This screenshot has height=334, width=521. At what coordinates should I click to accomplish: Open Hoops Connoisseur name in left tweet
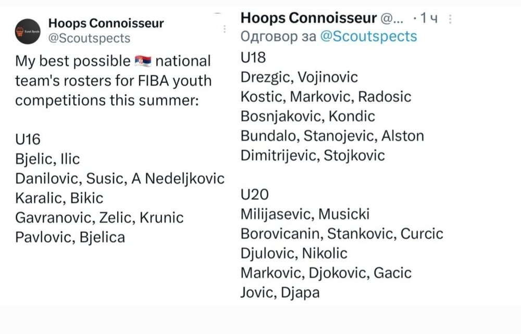point(106,23)
